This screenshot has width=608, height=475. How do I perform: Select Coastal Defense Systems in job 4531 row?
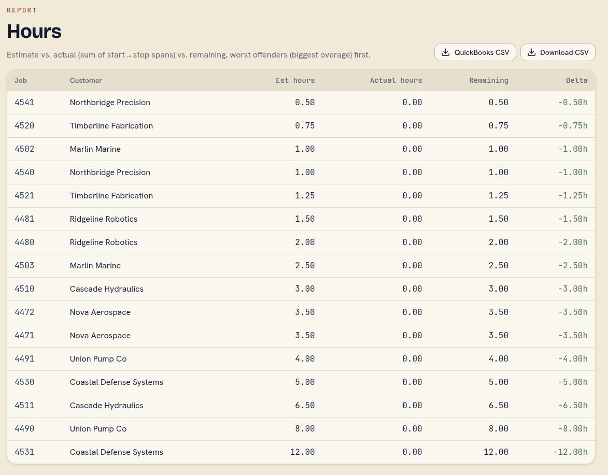click(x=116, y=452)
